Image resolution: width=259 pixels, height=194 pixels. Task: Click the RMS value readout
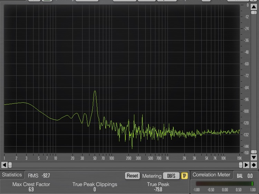coord(46,176)
